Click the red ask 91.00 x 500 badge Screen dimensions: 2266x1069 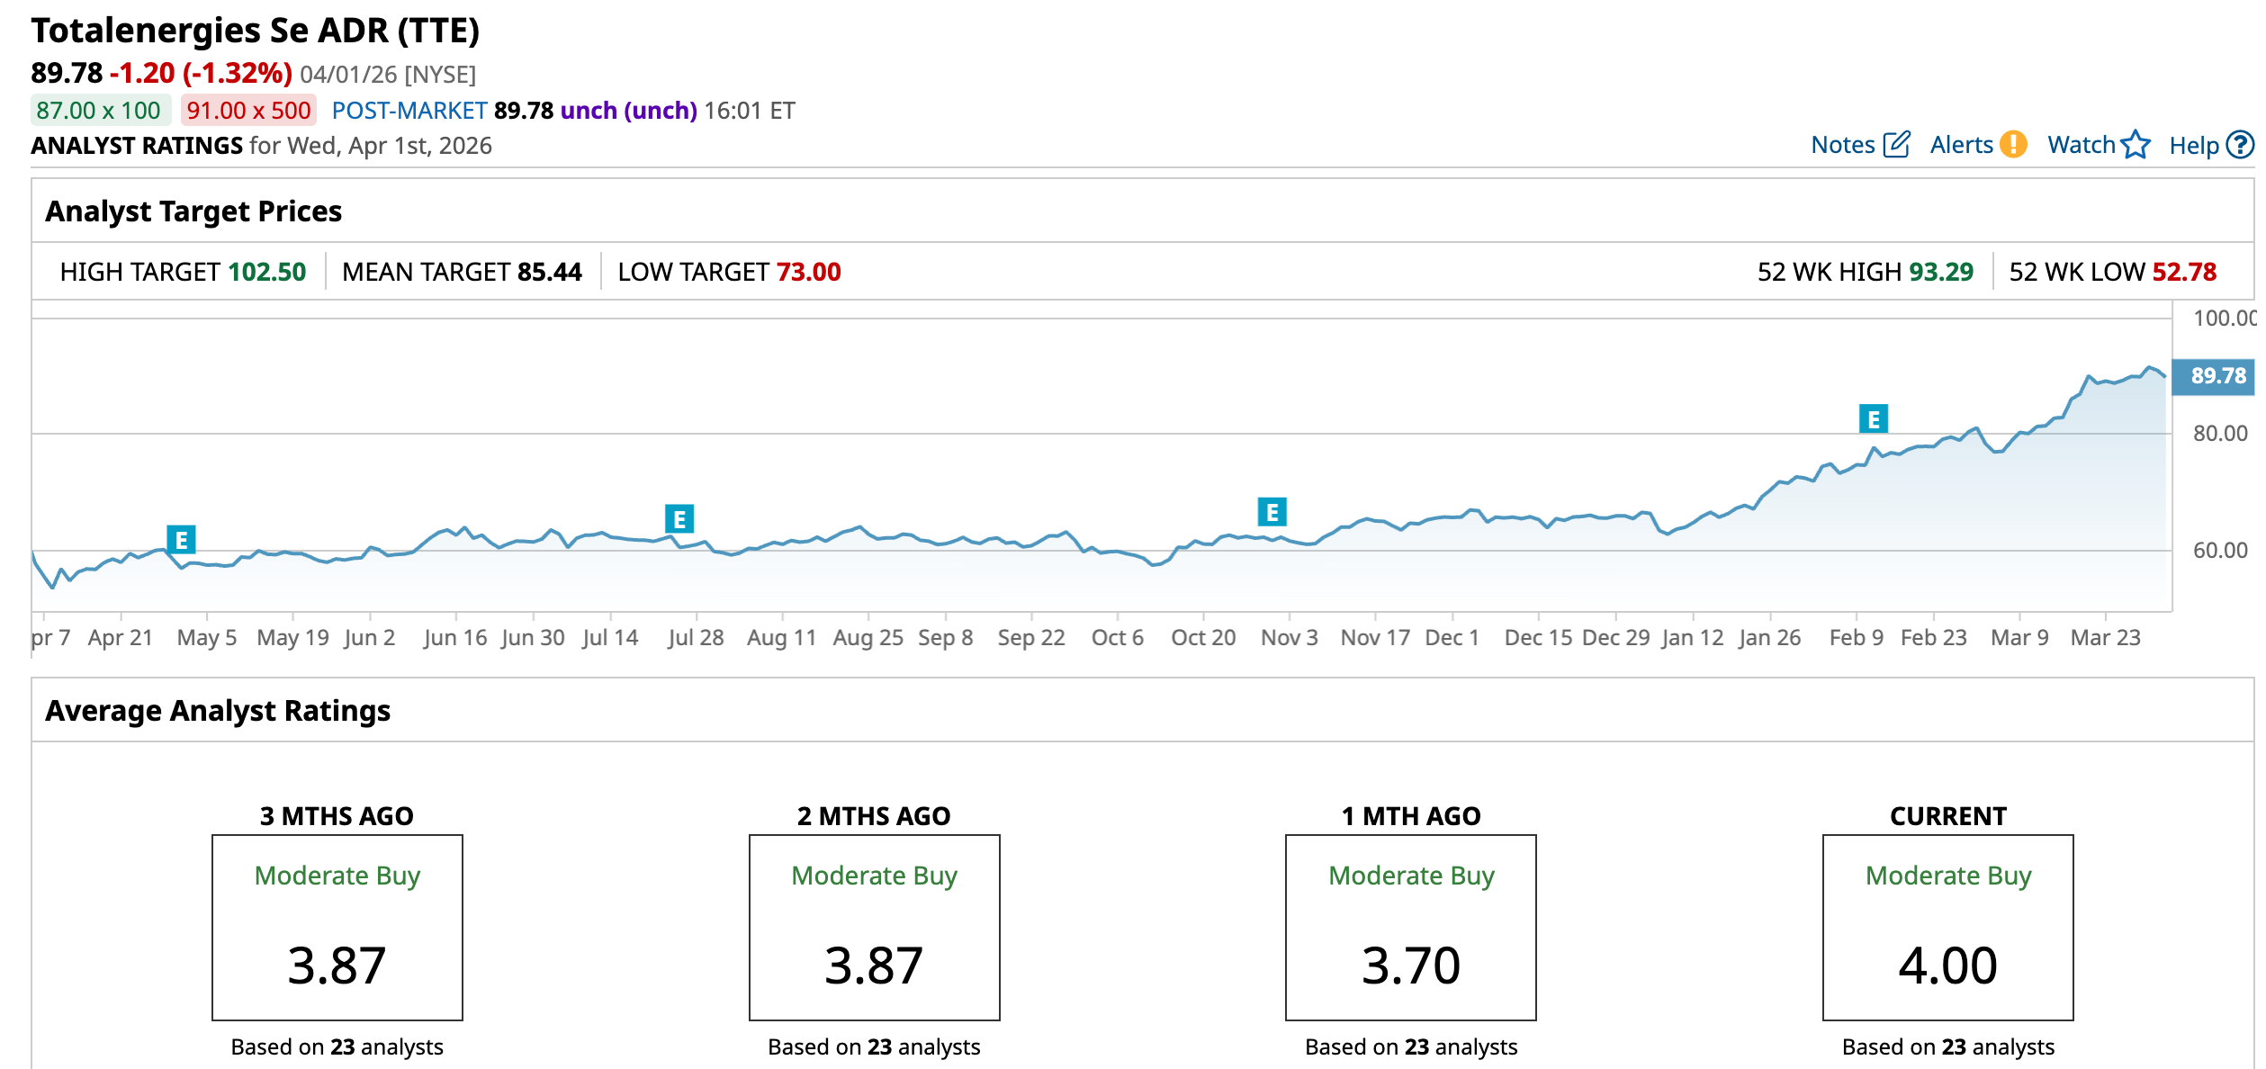pyautogui.click(x=248, y=111)
